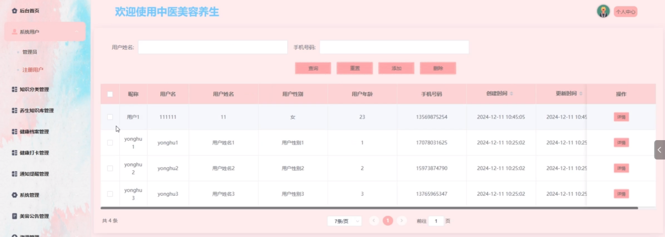Viewport: 665px width, 237px height.
Task: Click creation time 2024-12-11 10:45:05
Action: pos(501,117)
